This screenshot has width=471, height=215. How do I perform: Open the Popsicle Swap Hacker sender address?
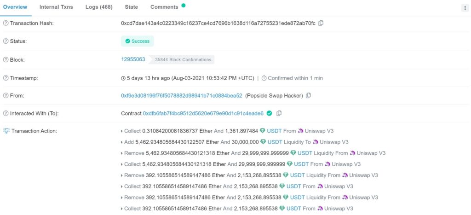(x=181, y=96)
